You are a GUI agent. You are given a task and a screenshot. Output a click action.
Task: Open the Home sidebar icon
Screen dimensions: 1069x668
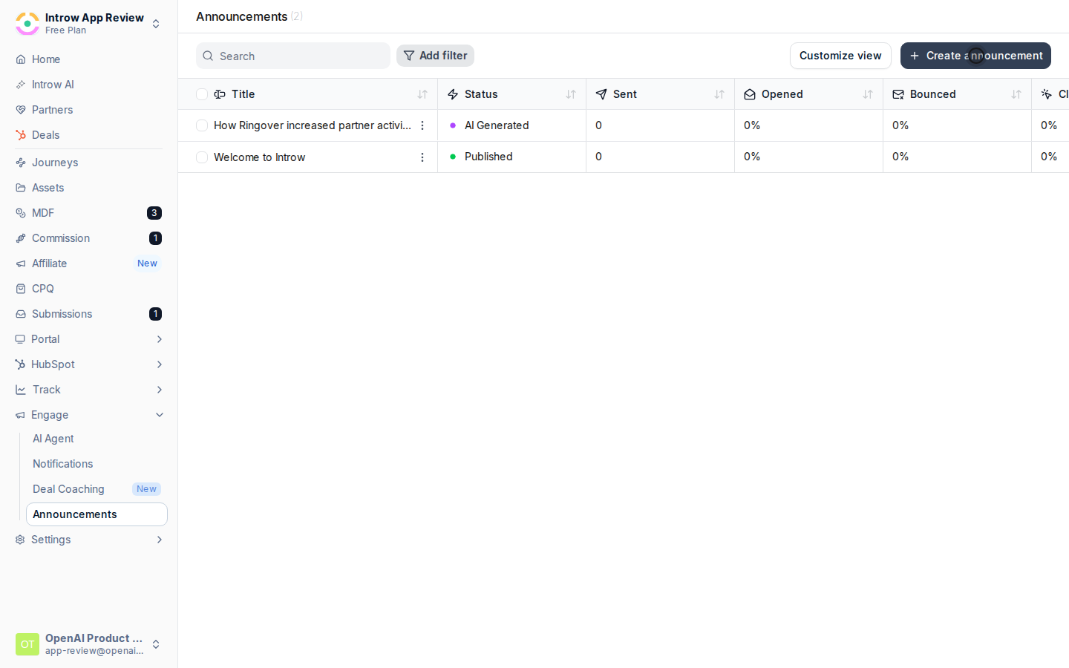click(21, 59)
